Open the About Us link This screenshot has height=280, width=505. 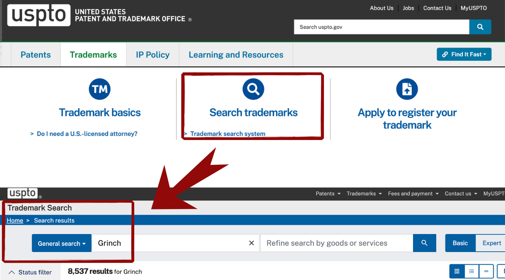[382, 8]
